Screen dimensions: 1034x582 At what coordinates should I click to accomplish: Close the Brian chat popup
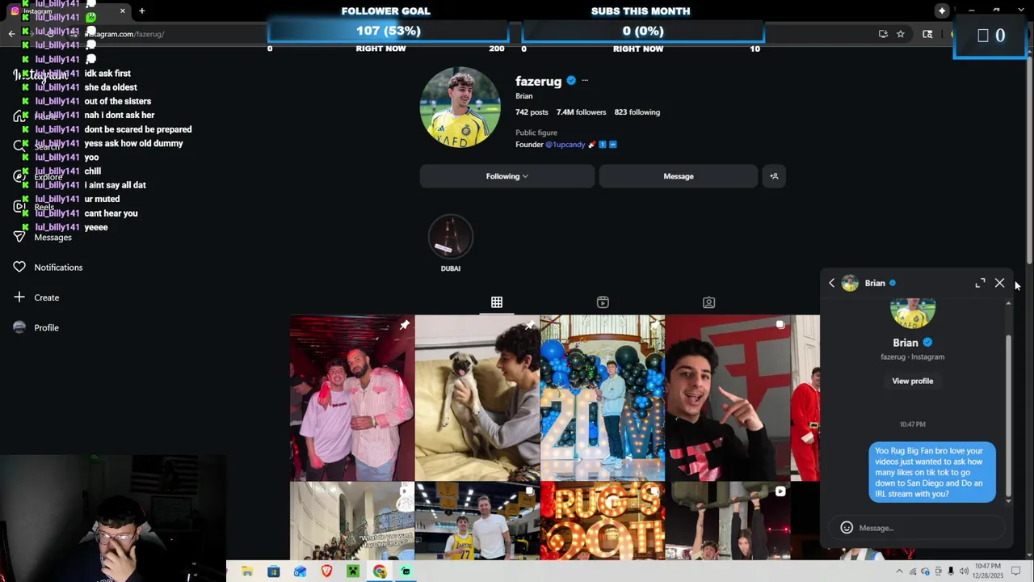pyautogui.click(x=999, y=283)
